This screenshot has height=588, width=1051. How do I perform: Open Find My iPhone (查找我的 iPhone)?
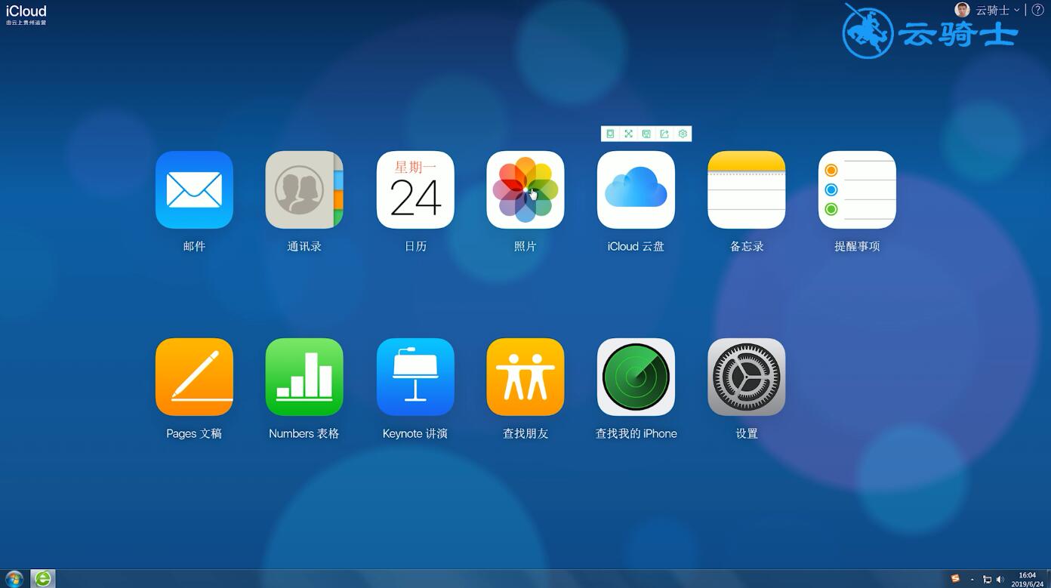636,377
